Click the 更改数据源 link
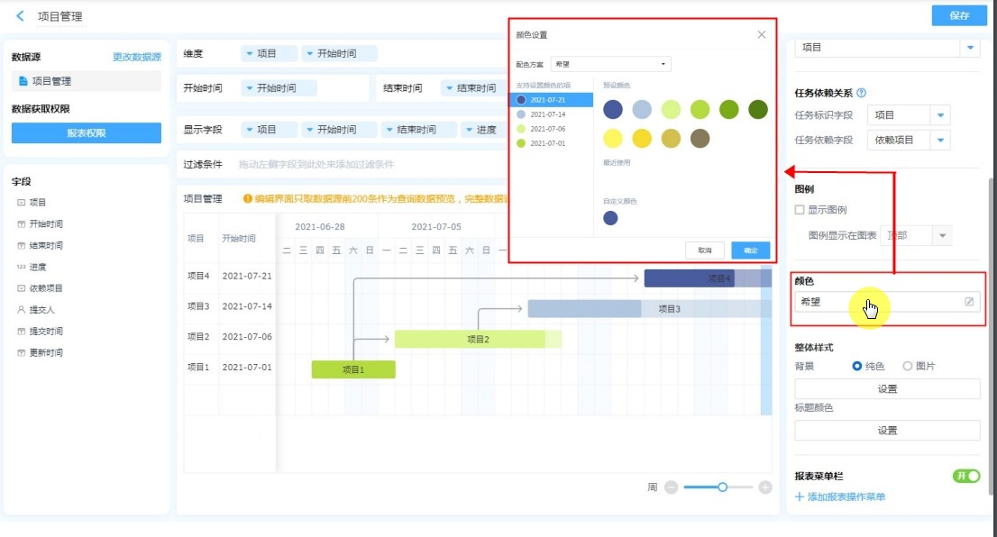The width and height of the screenshot is (997, 537). pyautogui.click(x=136, y=57)
